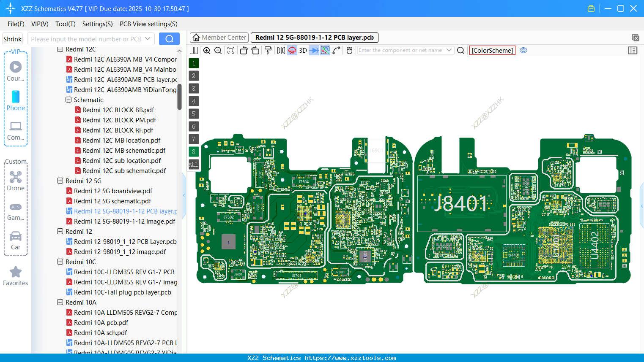Open the dual-pane split view icon
644x362 pixels.
(194, 50)
